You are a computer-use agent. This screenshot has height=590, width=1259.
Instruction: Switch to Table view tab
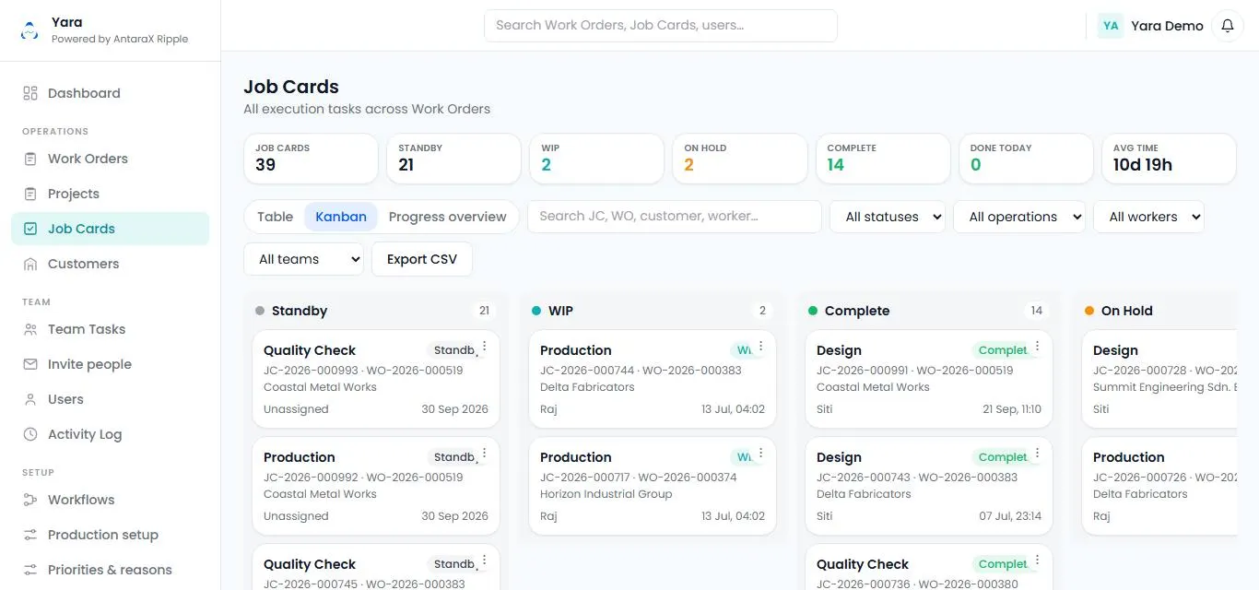(275, 217)
